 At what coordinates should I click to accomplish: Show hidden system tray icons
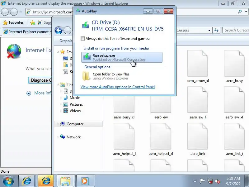click(x=195, y=181)
